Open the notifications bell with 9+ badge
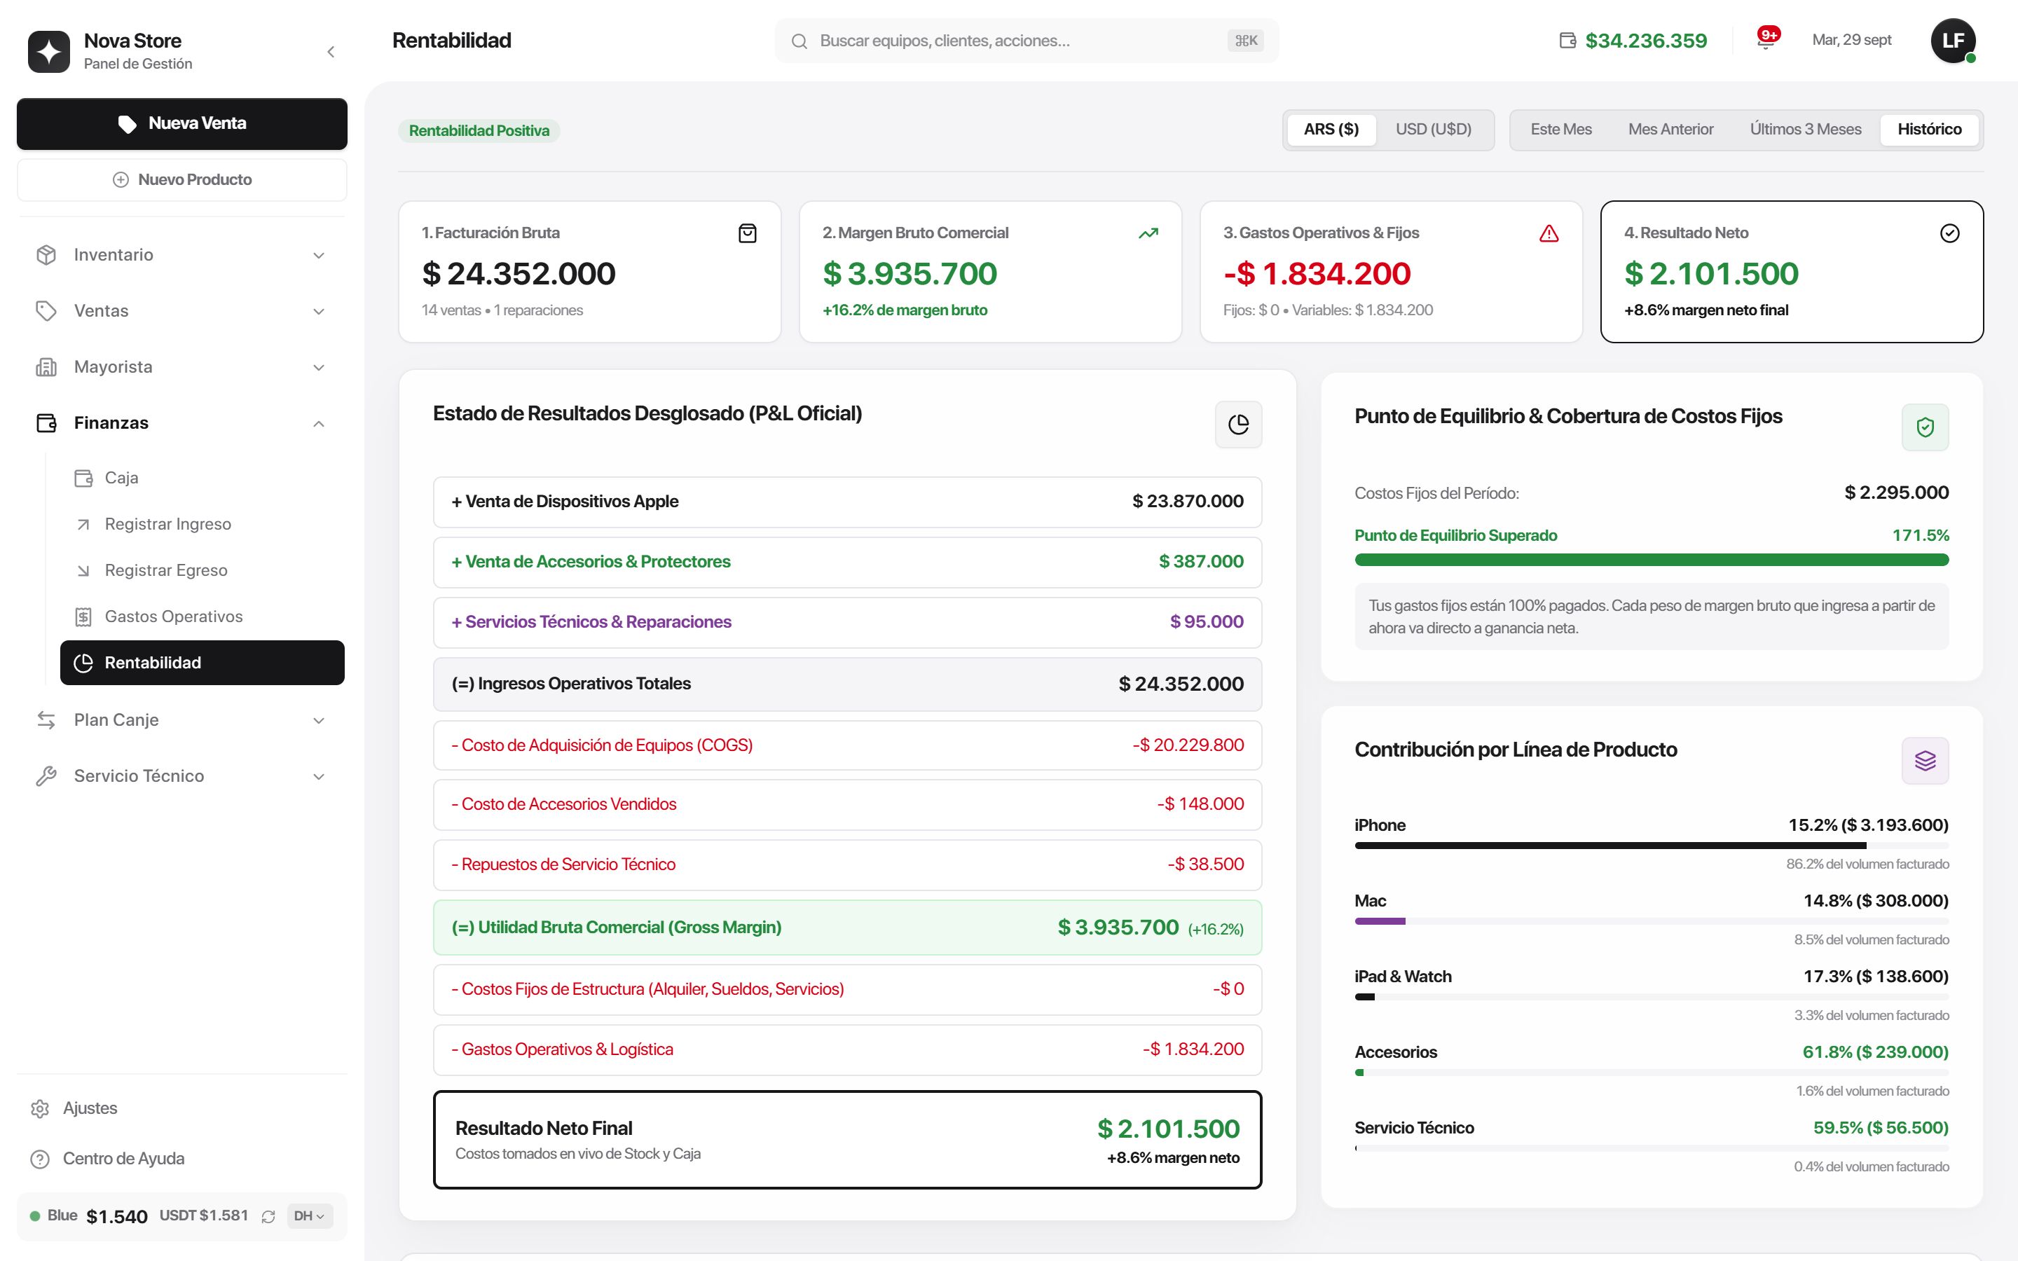 pyautogui.click(x=1766, y=39)
